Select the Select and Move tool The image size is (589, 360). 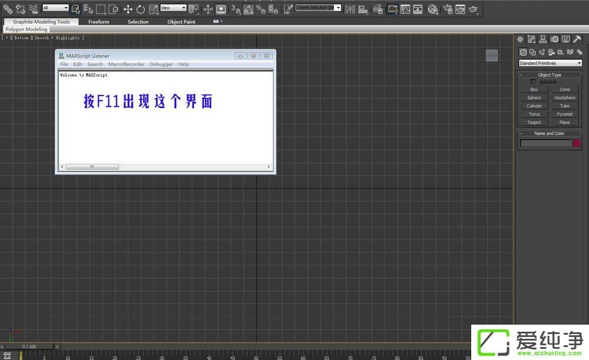128,9
